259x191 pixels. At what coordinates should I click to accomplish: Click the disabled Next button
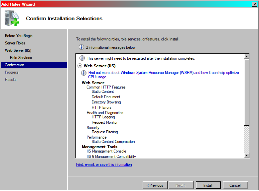[181, 185]
